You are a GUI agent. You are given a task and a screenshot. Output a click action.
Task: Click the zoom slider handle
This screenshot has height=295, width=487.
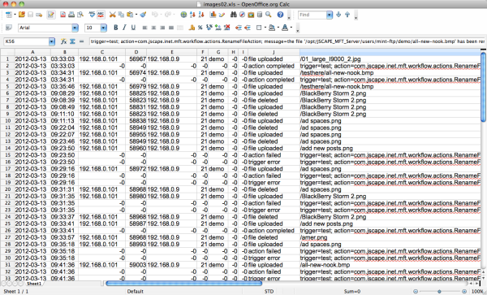439,291
